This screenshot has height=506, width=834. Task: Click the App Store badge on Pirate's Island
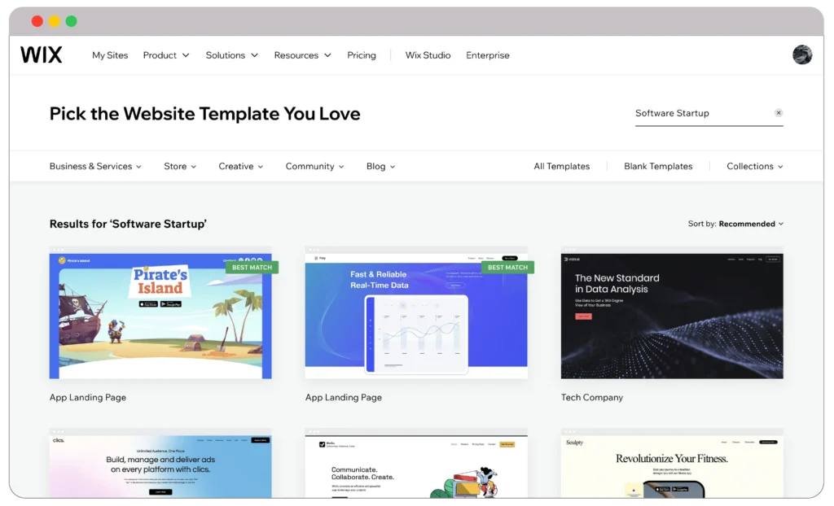[147, 303]
